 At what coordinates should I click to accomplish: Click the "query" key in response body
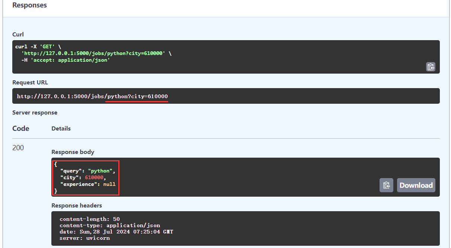click(71, 171)
